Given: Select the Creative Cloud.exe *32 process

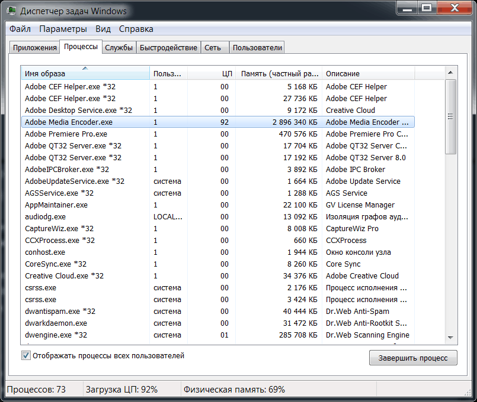Looking at the screenshot, I should (x=218, y=276).
